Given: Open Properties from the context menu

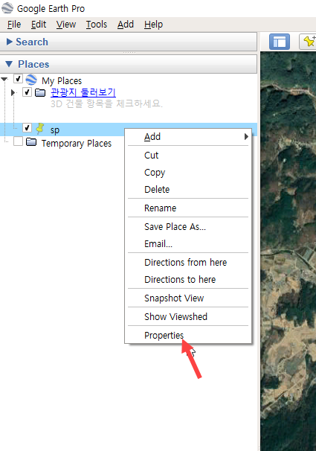Looking at the screenshot, I should [188, 335].
